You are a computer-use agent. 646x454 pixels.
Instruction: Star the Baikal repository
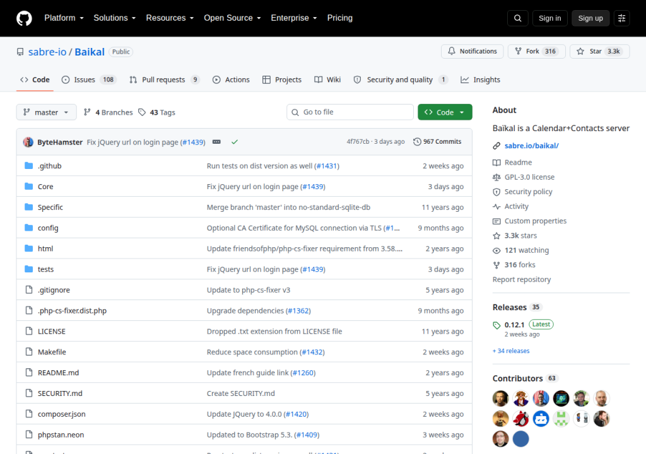[x=599, y=52]
